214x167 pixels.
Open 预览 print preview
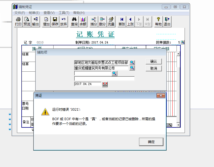click(x=27, y=21)
